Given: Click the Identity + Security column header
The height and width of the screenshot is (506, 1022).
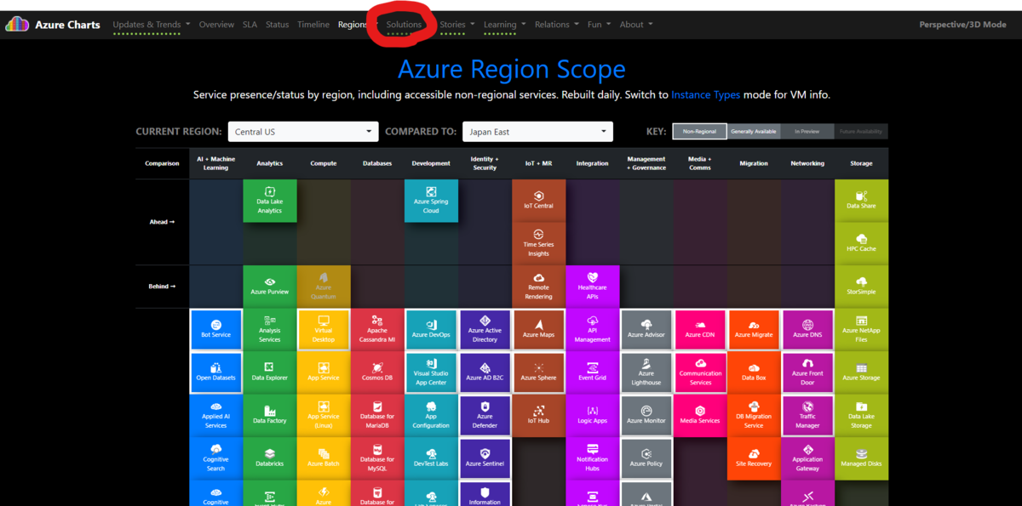Looking at the screenshot, I should (485, 163).
